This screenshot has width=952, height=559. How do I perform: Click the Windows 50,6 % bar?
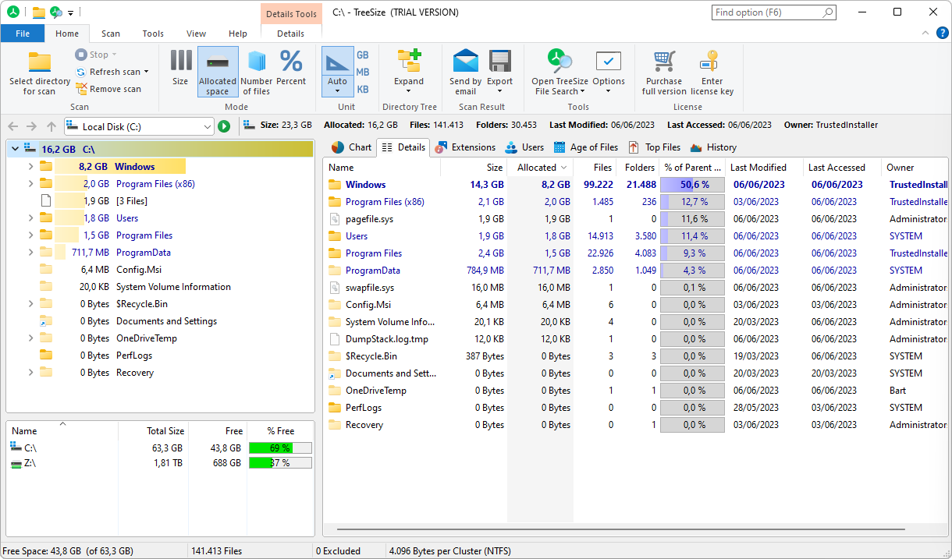692,185
